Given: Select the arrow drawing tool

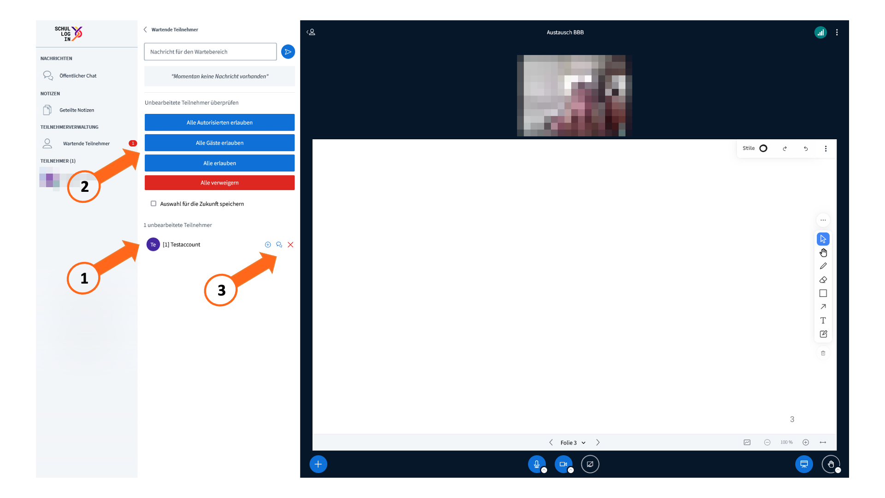Looking at the screenshot, I should click(x=823, y=307).
